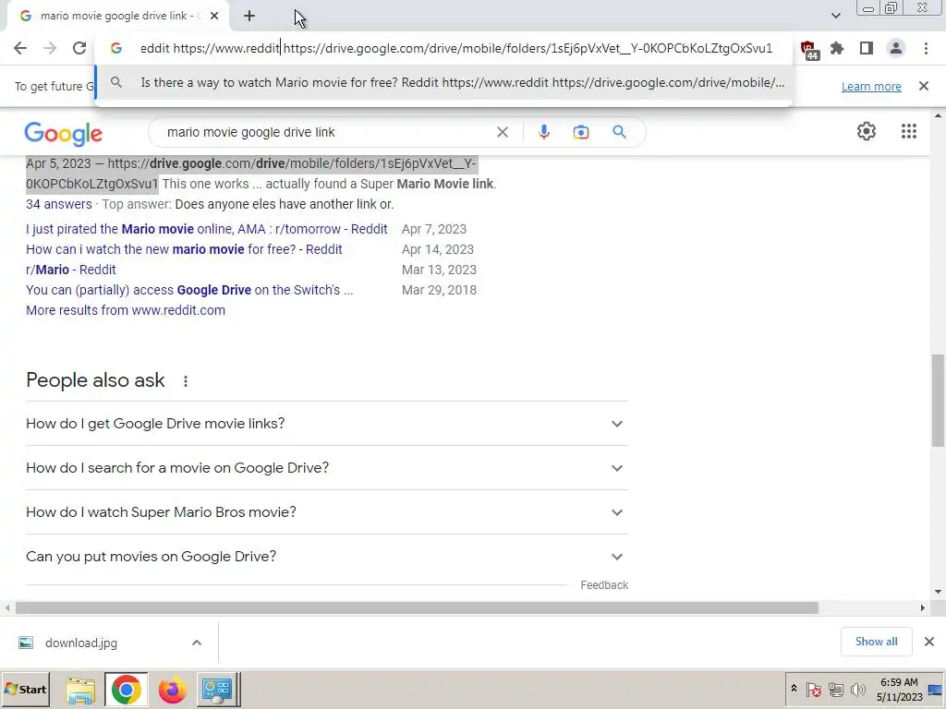Expand 'How do I watch Super Mario Bros movie?'

327,512
